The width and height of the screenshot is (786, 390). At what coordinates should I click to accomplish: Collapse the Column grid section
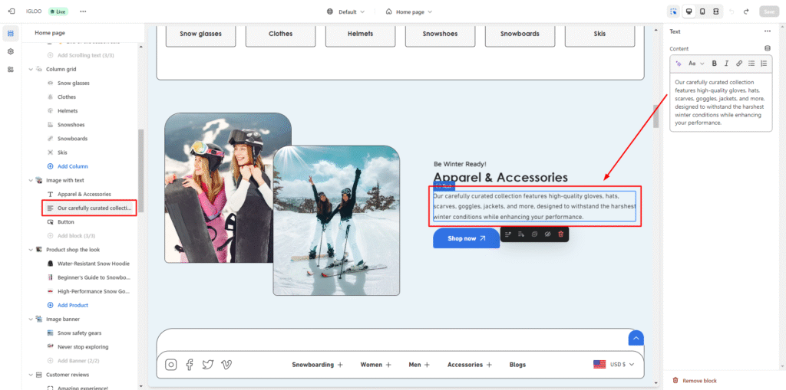click(31, 69)
